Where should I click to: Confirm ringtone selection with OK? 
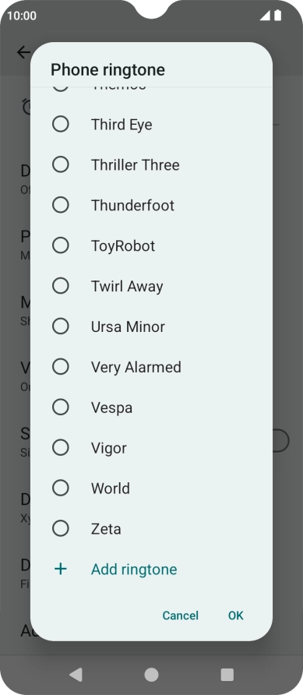(x=236, y=616)
